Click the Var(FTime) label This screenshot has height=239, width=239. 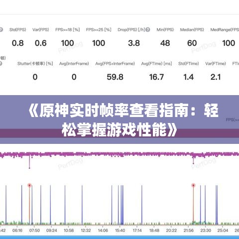[x=216, y=64]
